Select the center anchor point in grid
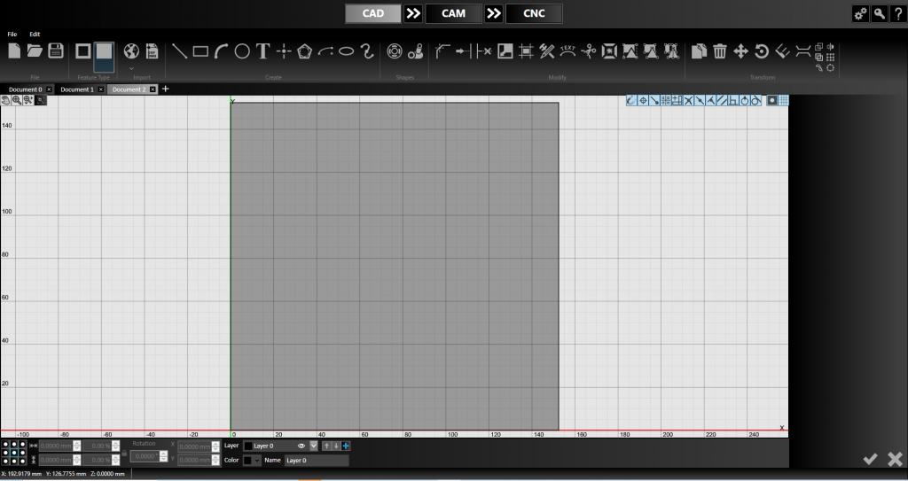Image resolution: width=908 pixels, height=481 pixels. pyautogui.click(x=14, y=453)
